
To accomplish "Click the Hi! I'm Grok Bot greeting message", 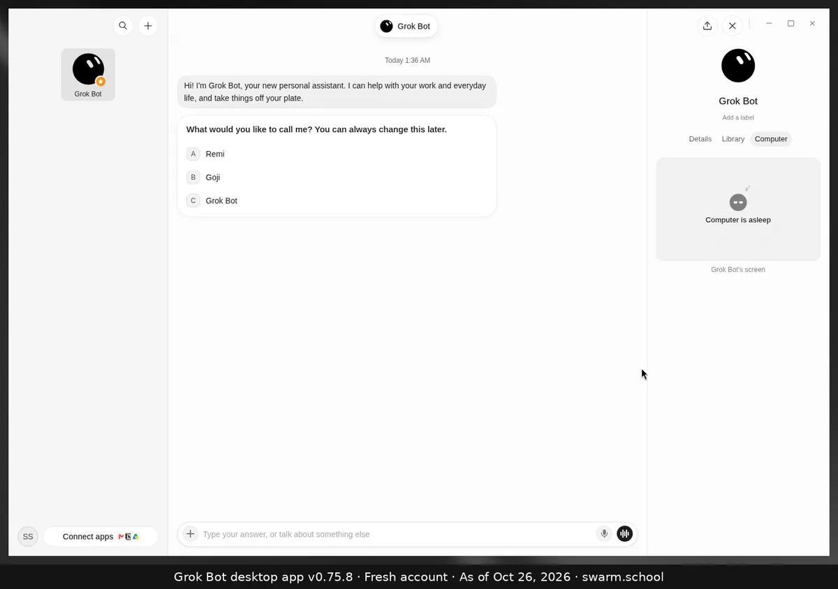I will click(337, 92).
